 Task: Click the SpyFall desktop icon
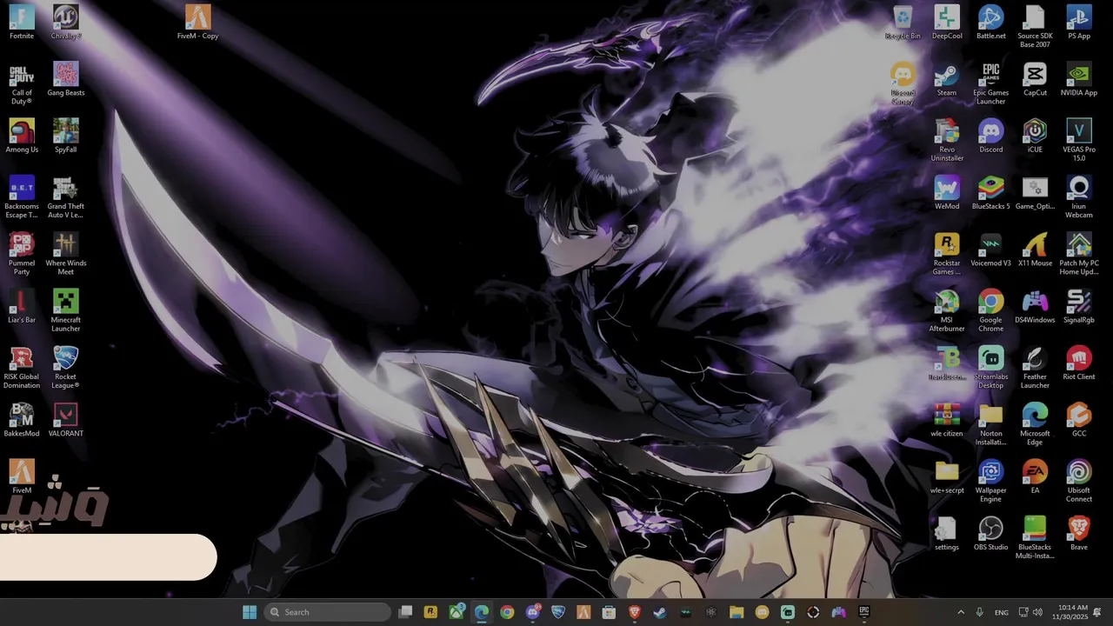coord(66,137)
